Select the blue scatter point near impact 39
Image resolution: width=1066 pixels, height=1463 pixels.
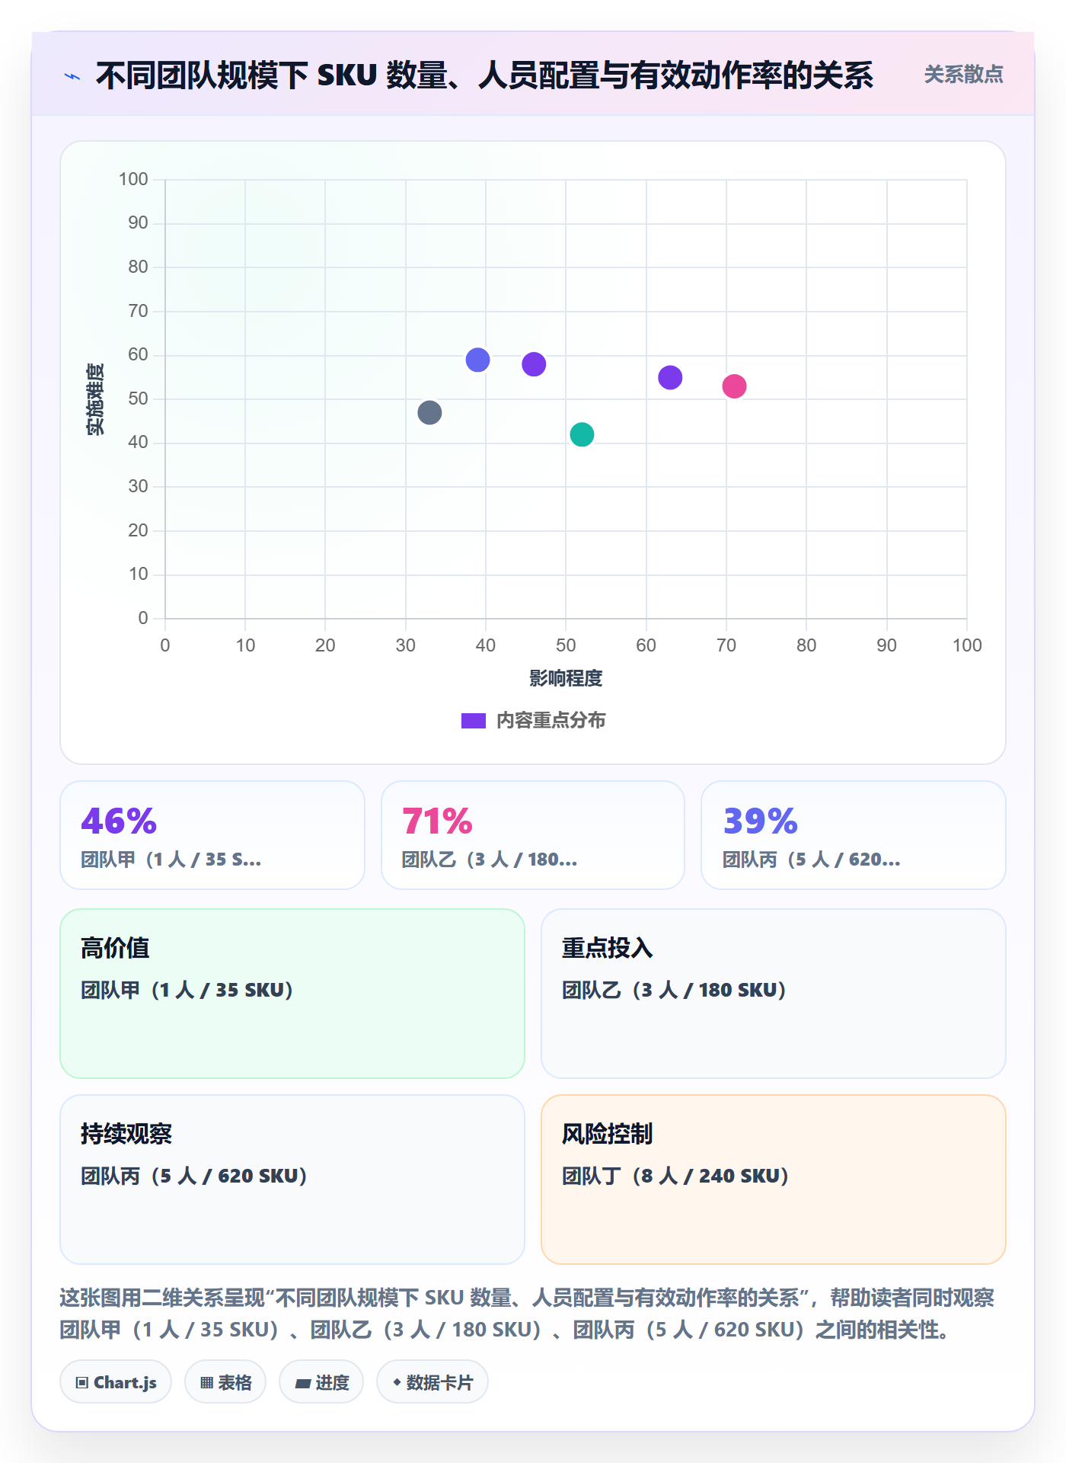pos(477,360)
